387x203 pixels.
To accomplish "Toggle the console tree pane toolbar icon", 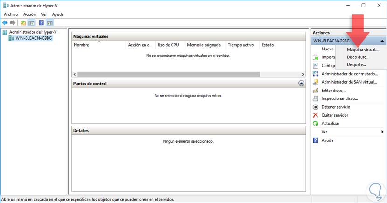I will 31,23.
